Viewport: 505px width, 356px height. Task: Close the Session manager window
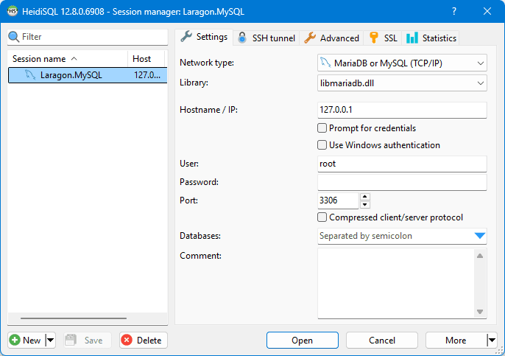coord(487,11)
